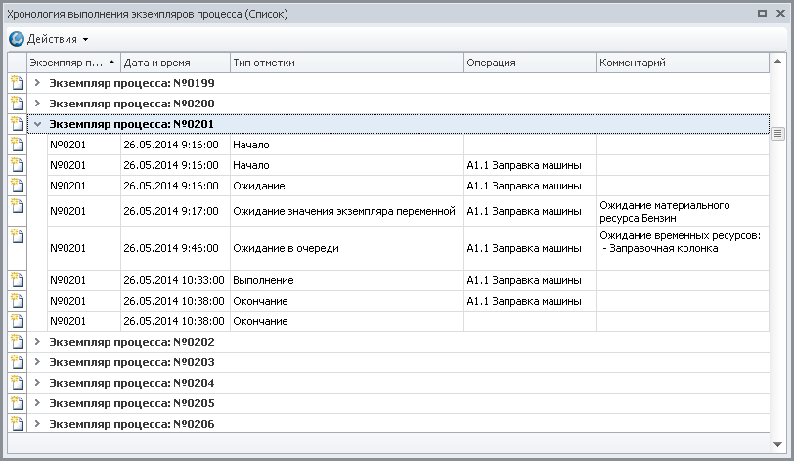
Task: Click scrollbar up arrow
Action: coord(777,62)
